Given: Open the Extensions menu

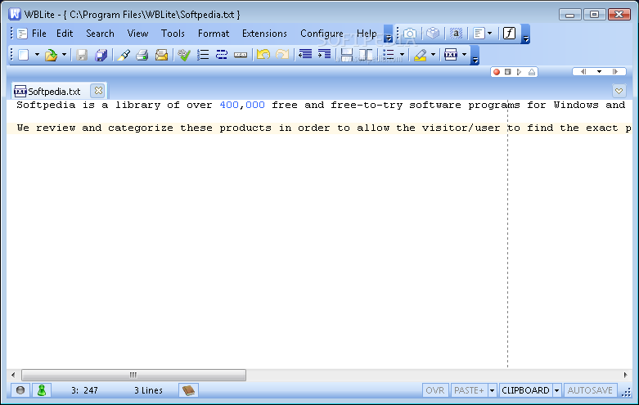Looking at the screenshot, I should [x=264, y=34].
